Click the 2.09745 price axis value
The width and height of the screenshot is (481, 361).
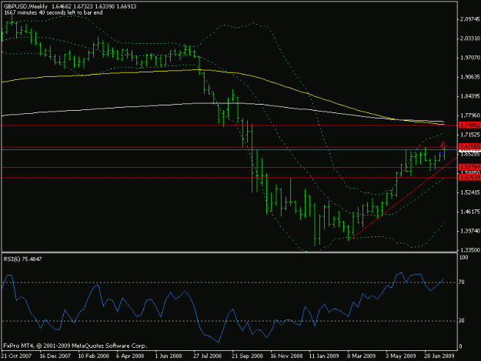point(470,19)
